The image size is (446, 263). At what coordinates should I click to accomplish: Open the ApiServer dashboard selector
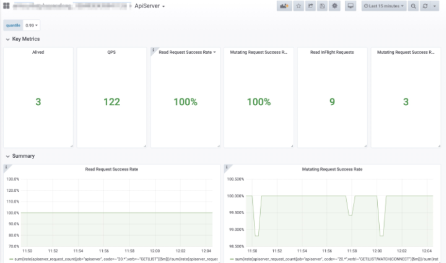point(150,6)
